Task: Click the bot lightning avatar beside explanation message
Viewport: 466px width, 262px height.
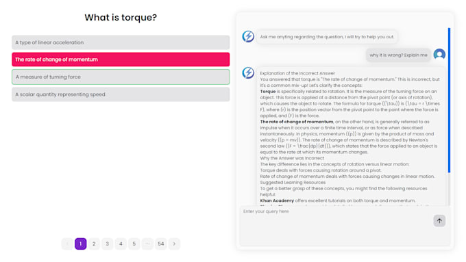Action: [248, 73]
